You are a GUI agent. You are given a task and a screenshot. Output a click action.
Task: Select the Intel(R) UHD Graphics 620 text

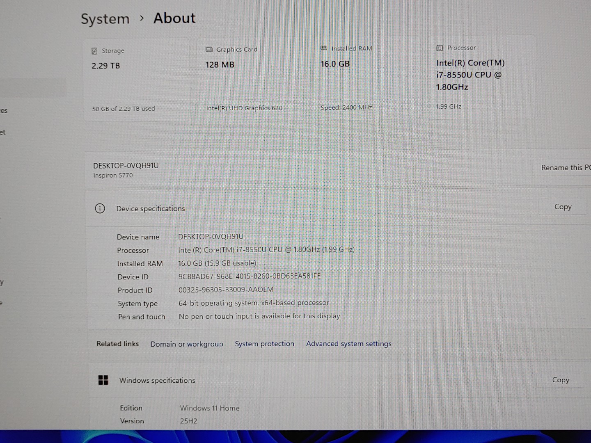coord(244,108)
